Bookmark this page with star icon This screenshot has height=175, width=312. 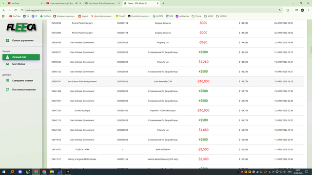(279, 10)
